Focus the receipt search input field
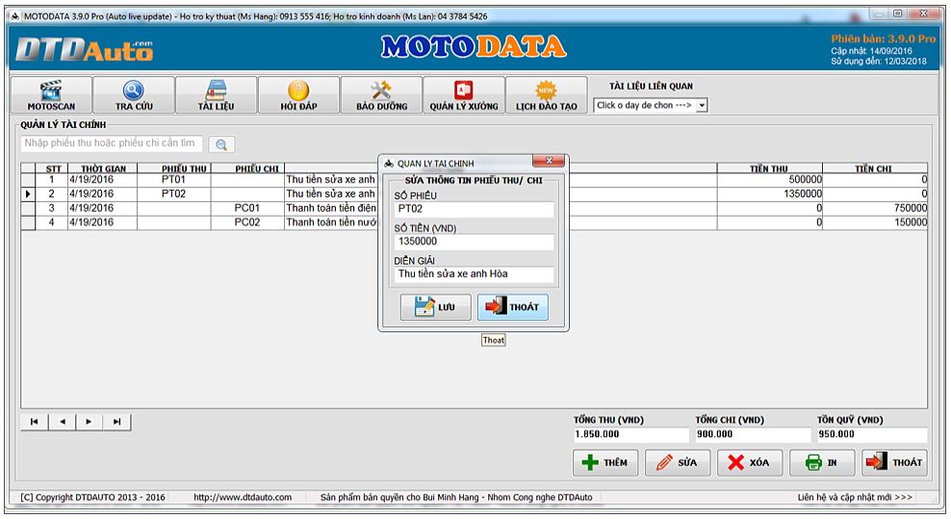Image resolution: width=951 pixels, height=519 pixels. [x=112, y=143]
